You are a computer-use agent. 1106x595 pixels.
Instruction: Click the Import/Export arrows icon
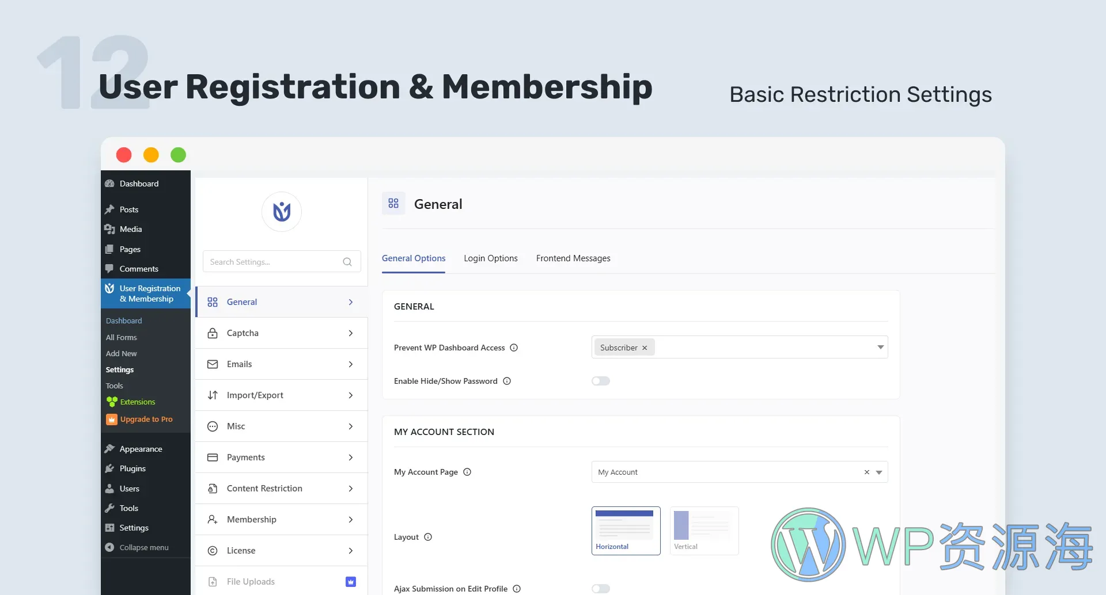(213, 395)
